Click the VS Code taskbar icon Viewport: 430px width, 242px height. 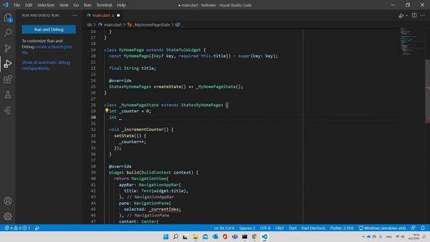(x=264, y=237)
